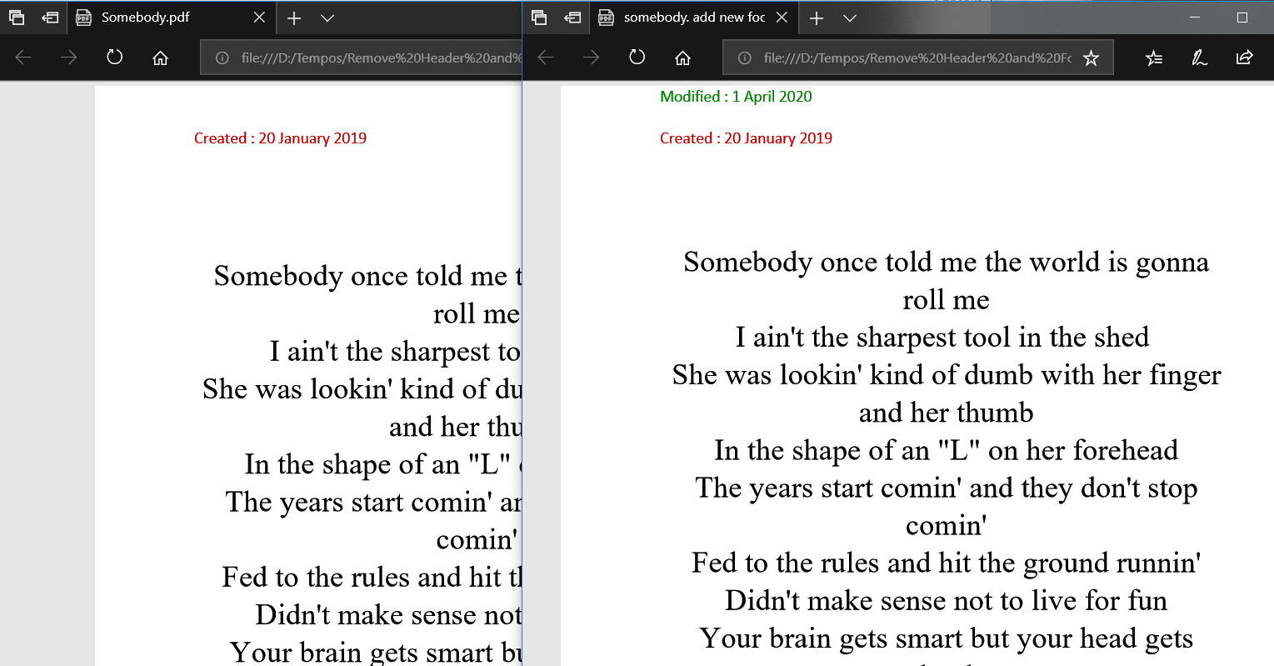1274x666 pixels.
Task: Navigate back in the left window
Action: pyautogui.click(x=23, y=57)
